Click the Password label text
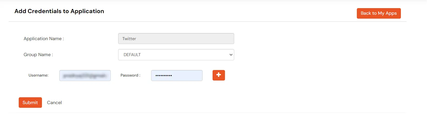Screen dimensions: 427x134 pyautogui.click(x=130, y=75)
